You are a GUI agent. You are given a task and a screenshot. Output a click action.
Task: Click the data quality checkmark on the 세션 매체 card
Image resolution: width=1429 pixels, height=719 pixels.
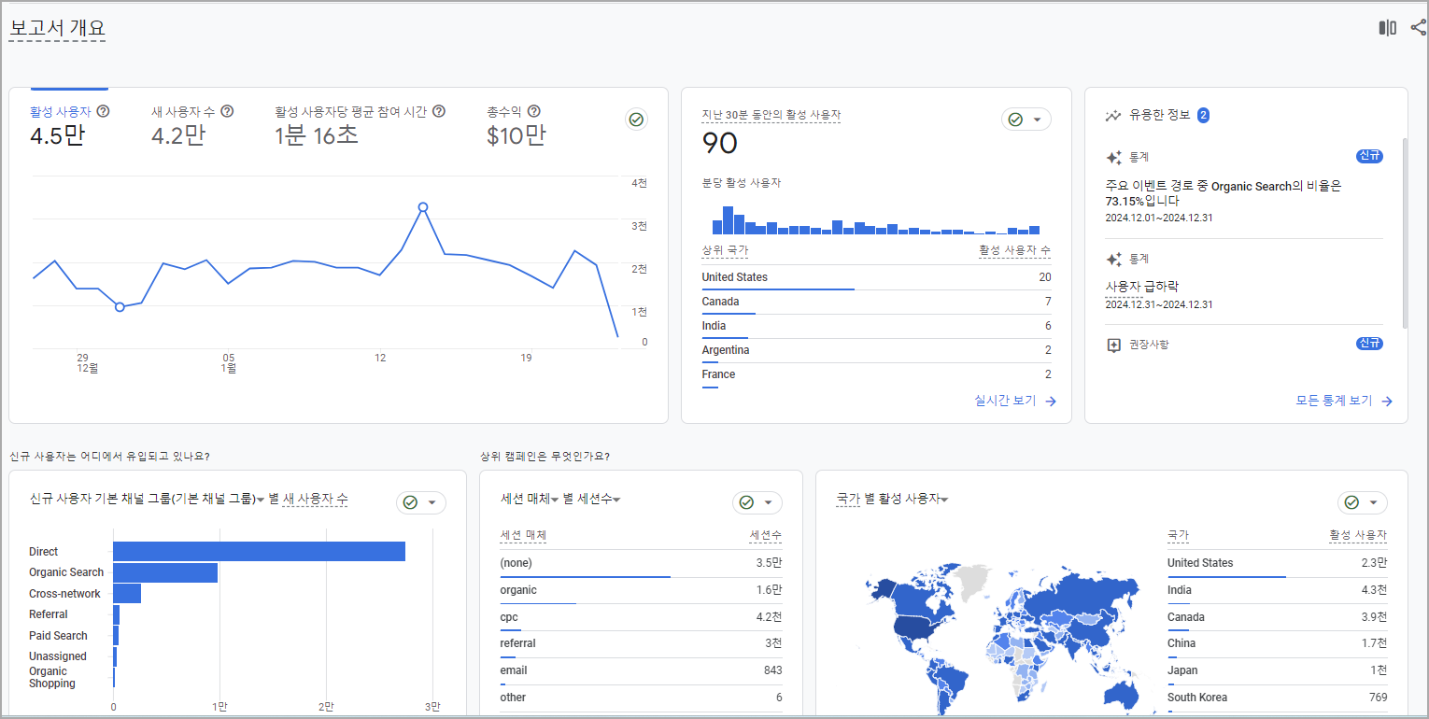tap(748, 502)
